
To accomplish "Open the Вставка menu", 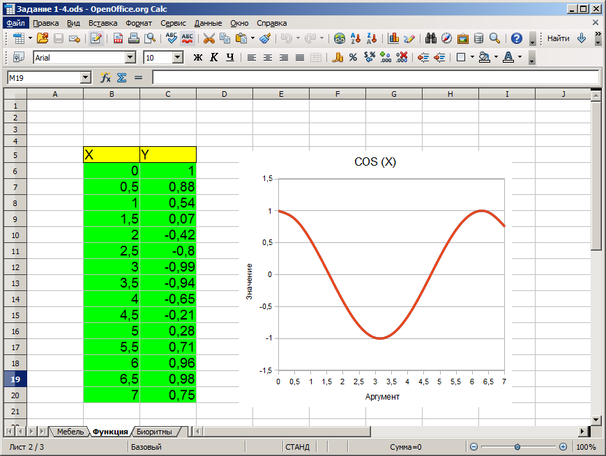I will 103,23.
